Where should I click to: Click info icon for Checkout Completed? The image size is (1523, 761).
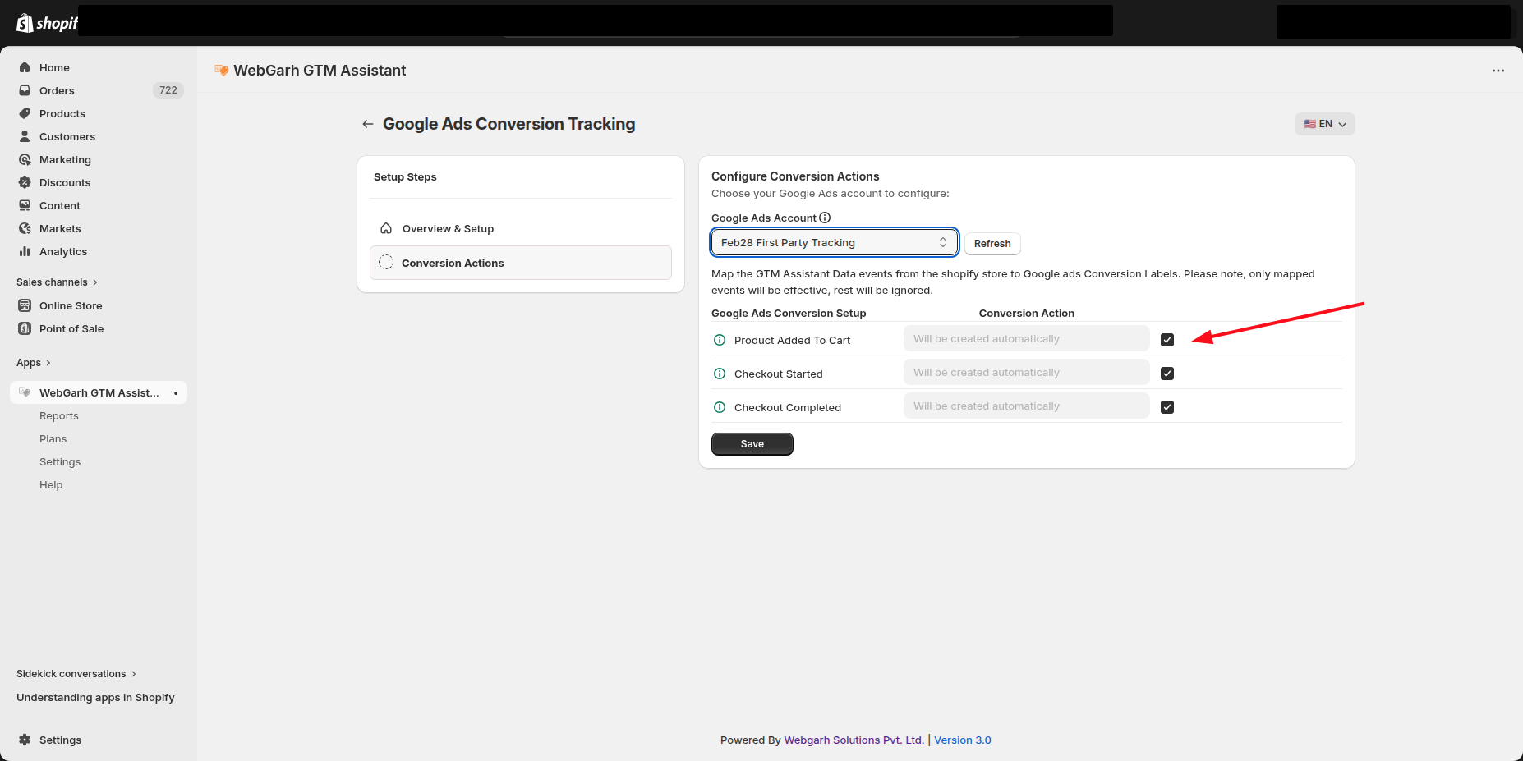(x=720, y=407)
